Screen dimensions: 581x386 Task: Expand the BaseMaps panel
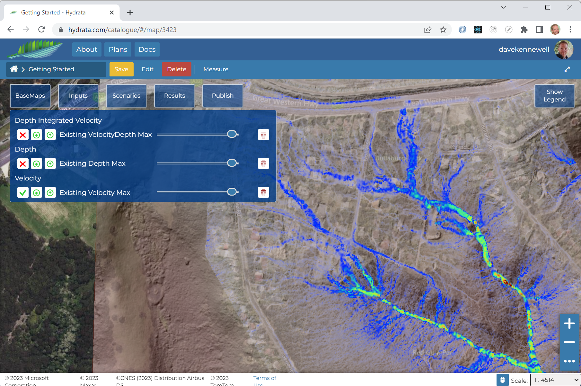pos(30,96)
